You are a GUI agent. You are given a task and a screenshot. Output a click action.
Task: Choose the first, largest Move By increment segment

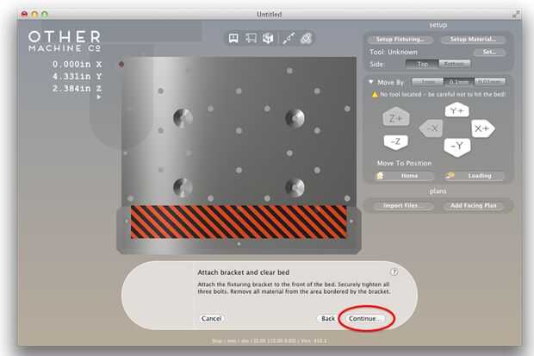tap(428, 82)
